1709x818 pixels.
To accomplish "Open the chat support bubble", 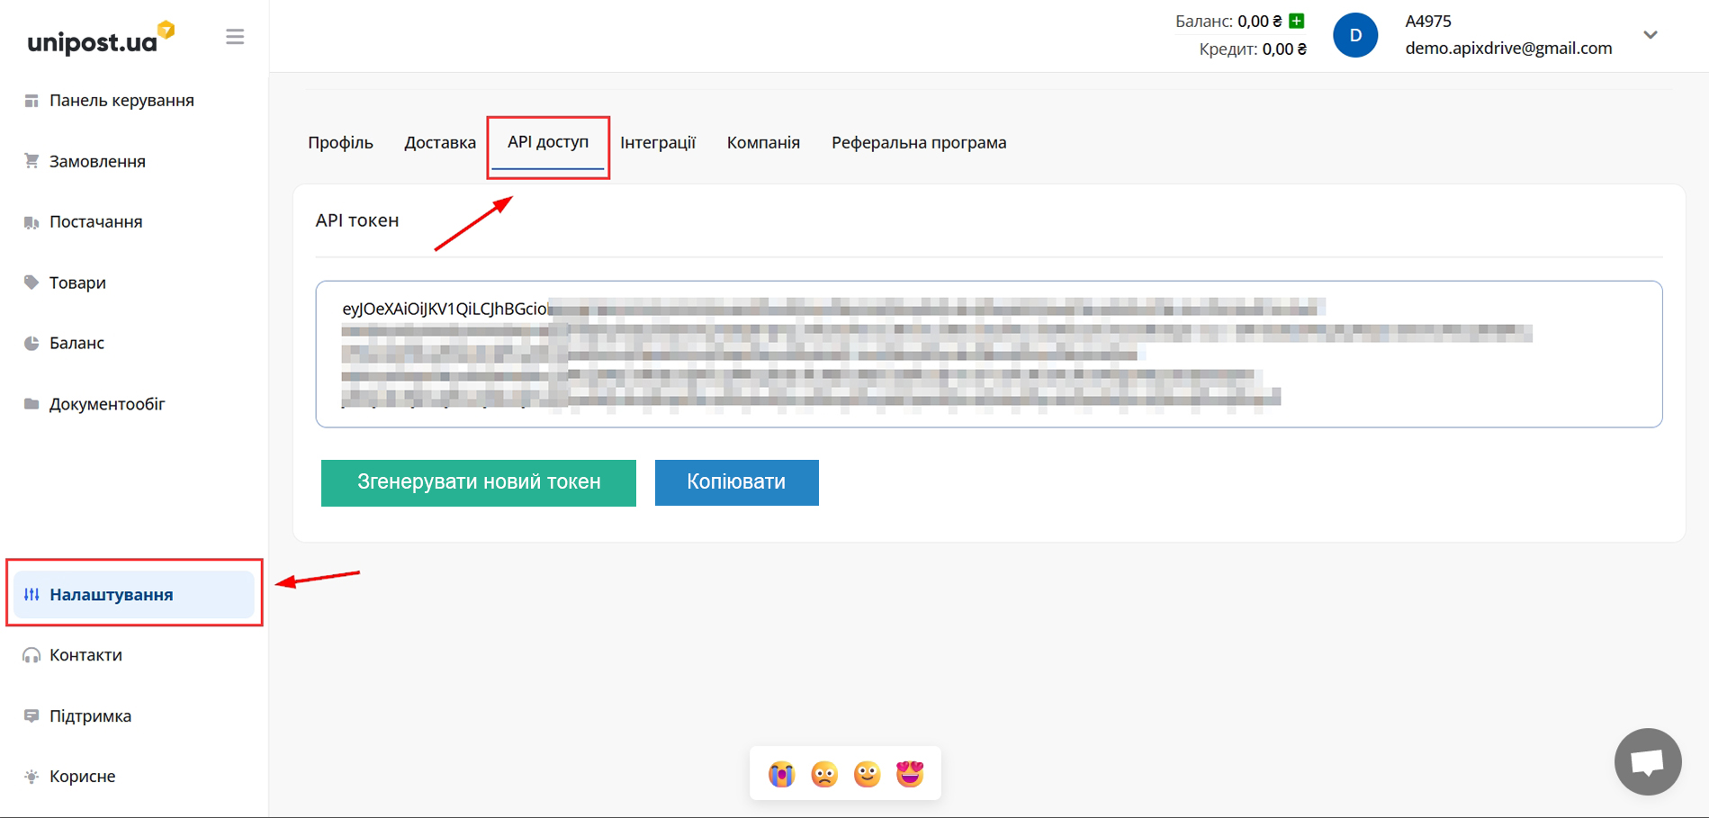I will click(1647, 761).
